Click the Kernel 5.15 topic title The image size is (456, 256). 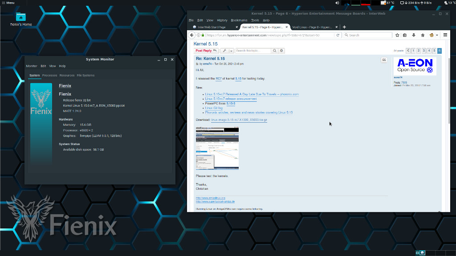[x=206, y=44]
